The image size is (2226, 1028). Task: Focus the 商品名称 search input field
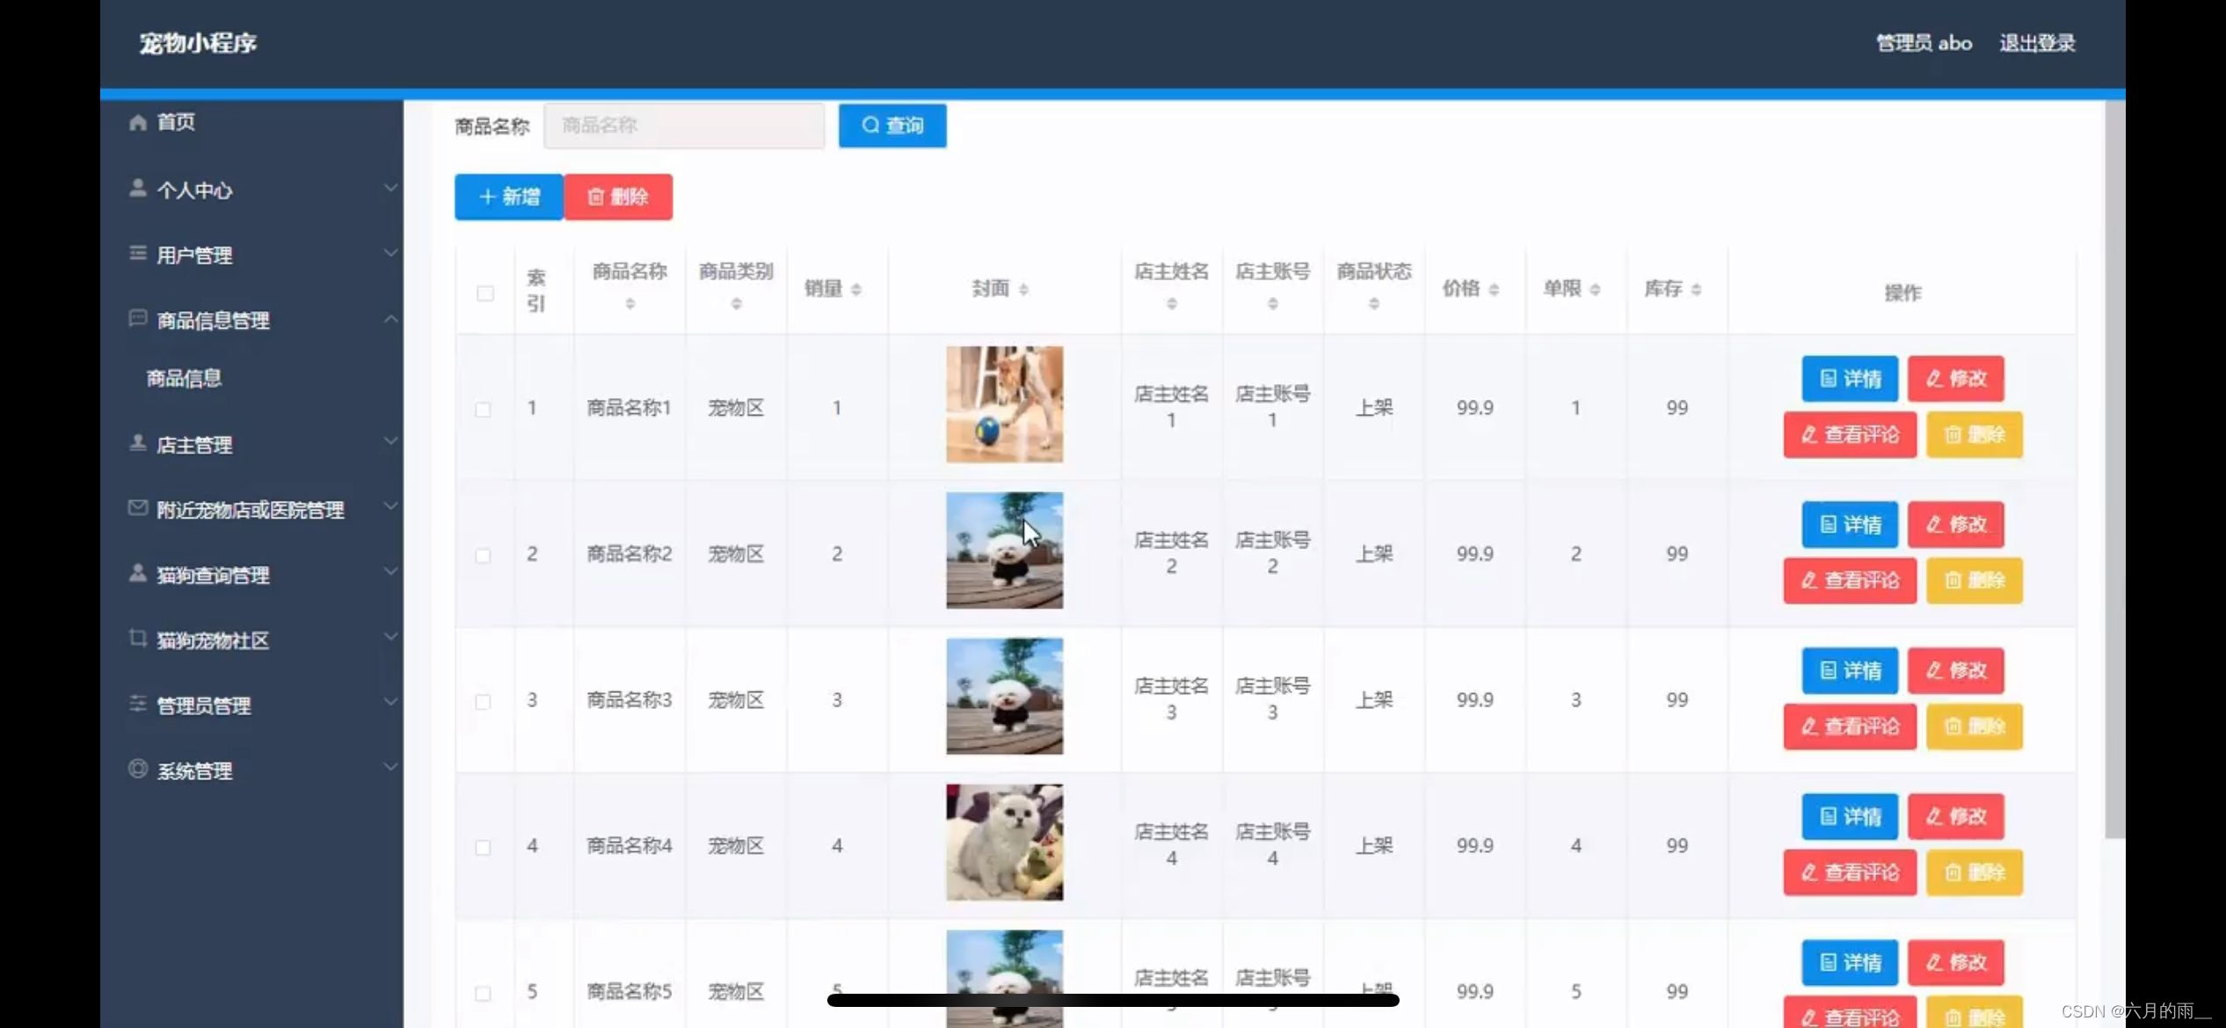683,126
